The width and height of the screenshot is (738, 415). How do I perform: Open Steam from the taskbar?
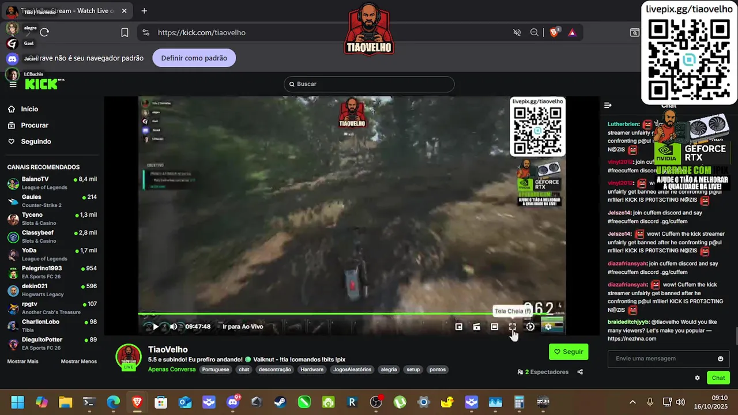tap(280, 402)
